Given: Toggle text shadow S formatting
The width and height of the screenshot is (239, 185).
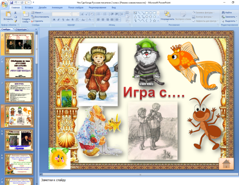Looking at the screenshot, I should (72, 19).
